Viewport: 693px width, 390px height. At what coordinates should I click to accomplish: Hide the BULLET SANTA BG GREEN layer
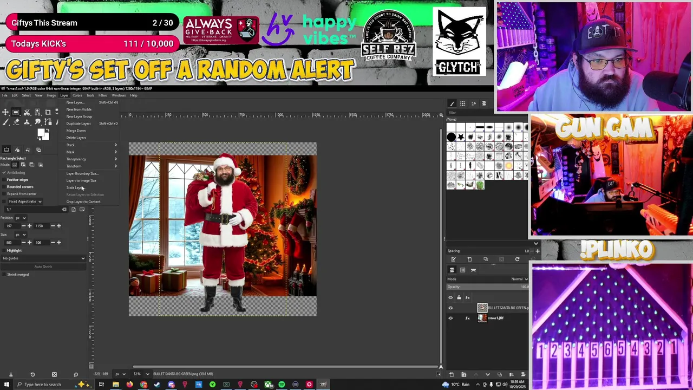[x=450, y=308]
